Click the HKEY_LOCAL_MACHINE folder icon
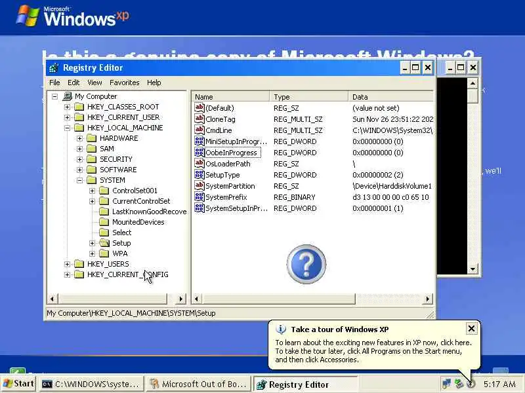 click(x=79, y=128)
